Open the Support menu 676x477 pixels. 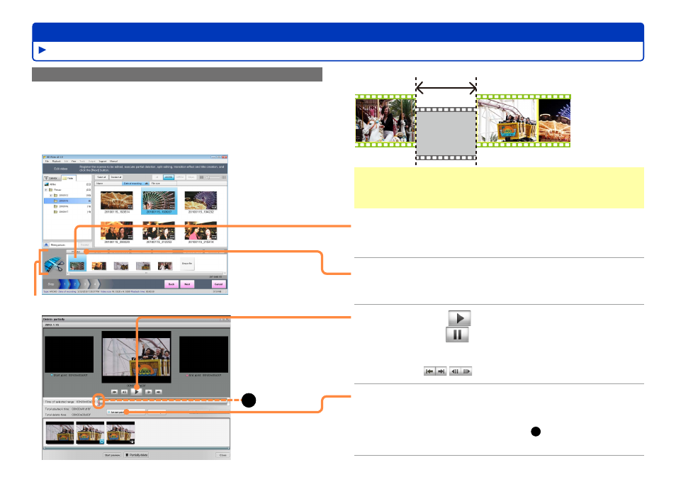[x=103, y=162]
